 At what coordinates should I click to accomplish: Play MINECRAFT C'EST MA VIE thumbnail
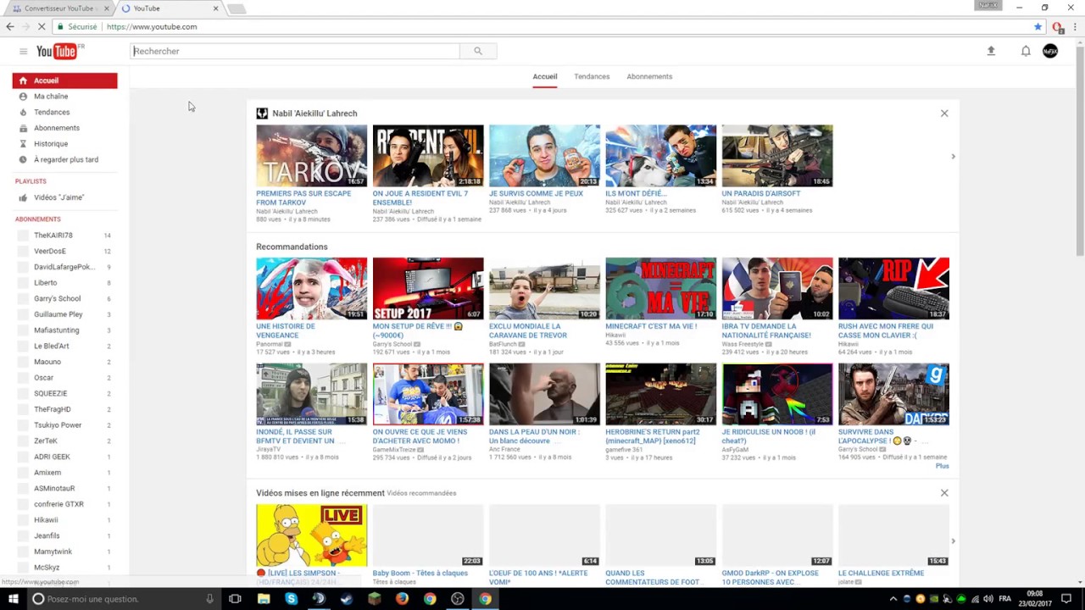[x=661, y=289]
